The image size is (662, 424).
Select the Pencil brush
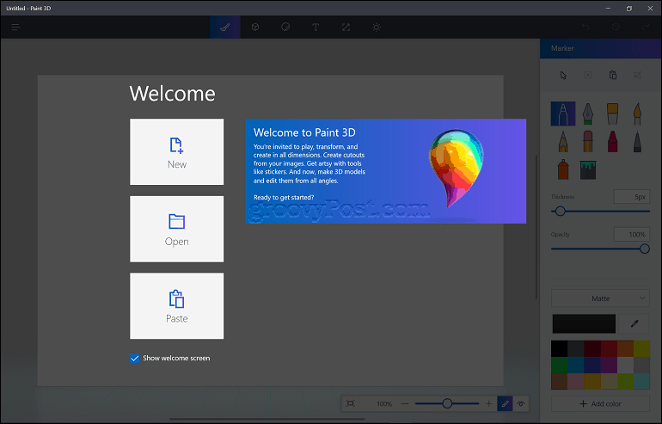pos(563,141)
